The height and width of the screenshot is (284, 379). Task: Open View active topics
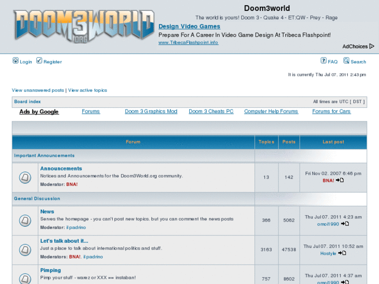point(88,90)
